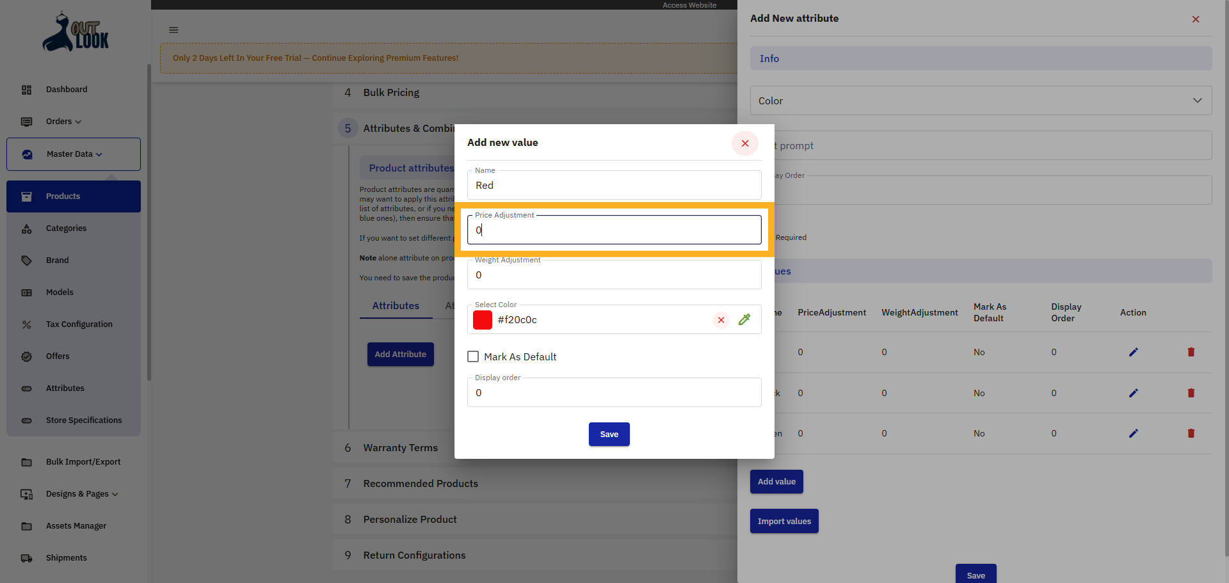This screenshot has width=1229, height=583.
Task: Clear the selected color with the red X
Action: tap(721, 320)
